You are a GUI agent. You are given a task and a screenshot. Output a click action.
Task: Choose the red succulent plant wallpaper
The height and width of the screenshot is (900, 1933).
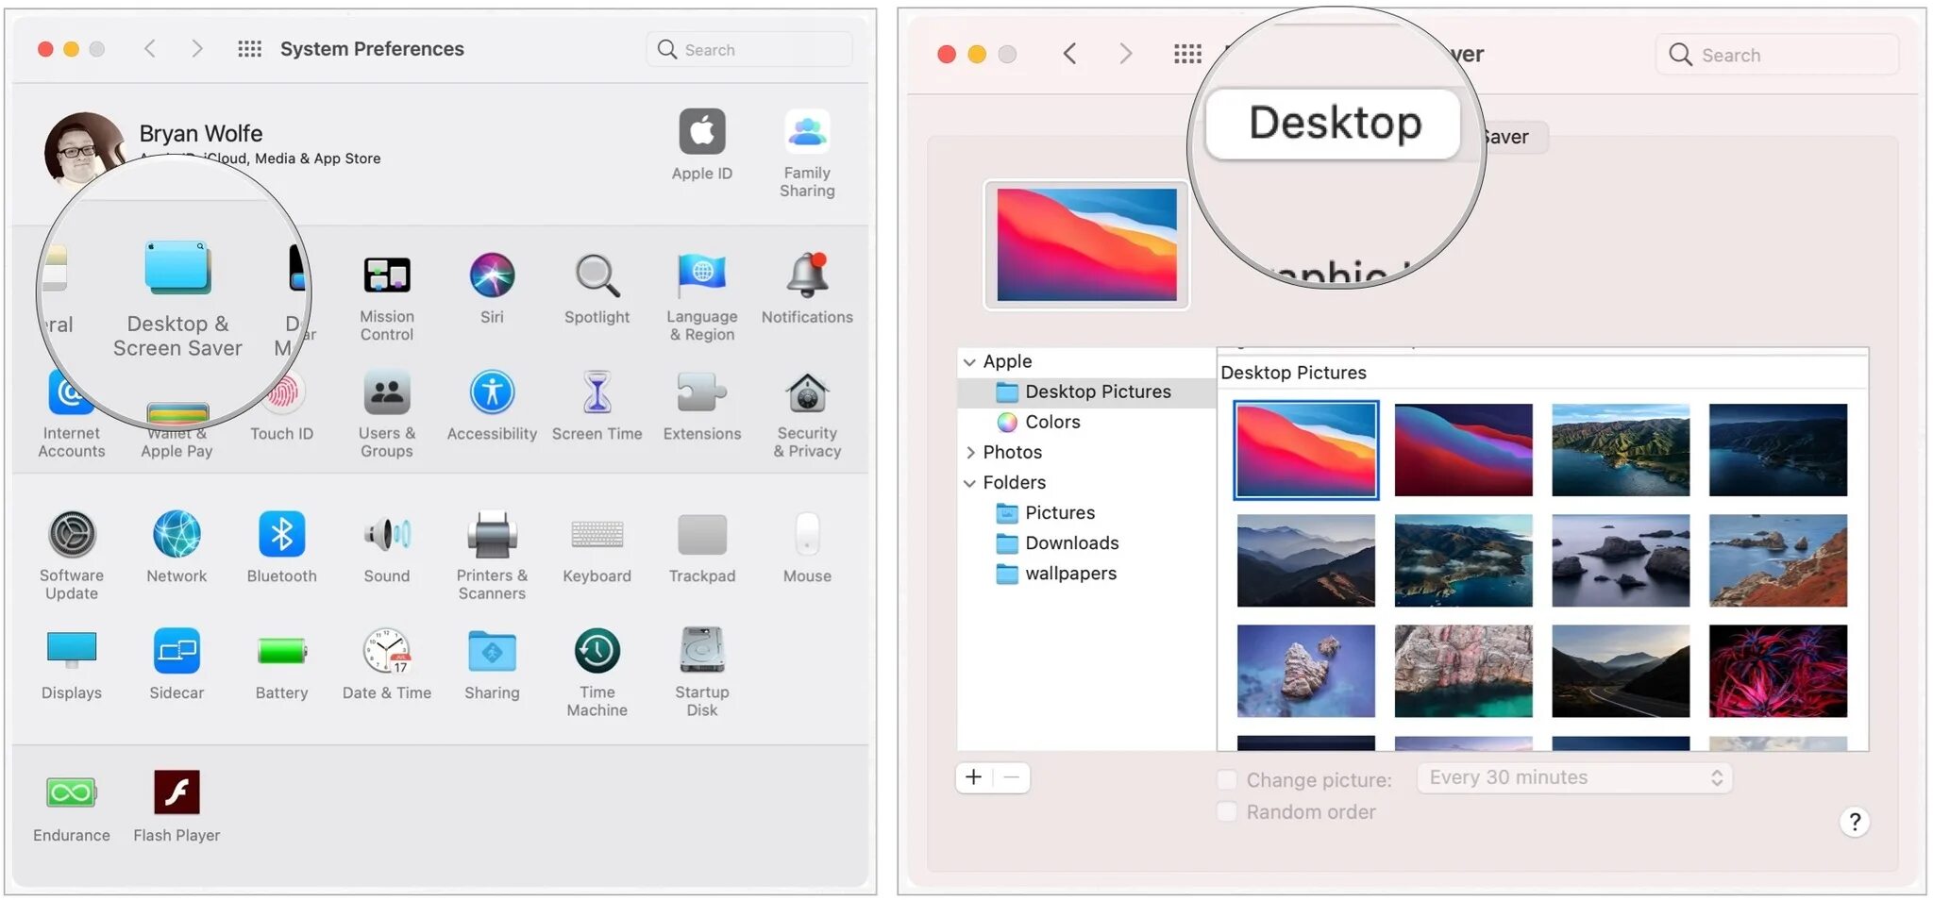point(1777,671)
